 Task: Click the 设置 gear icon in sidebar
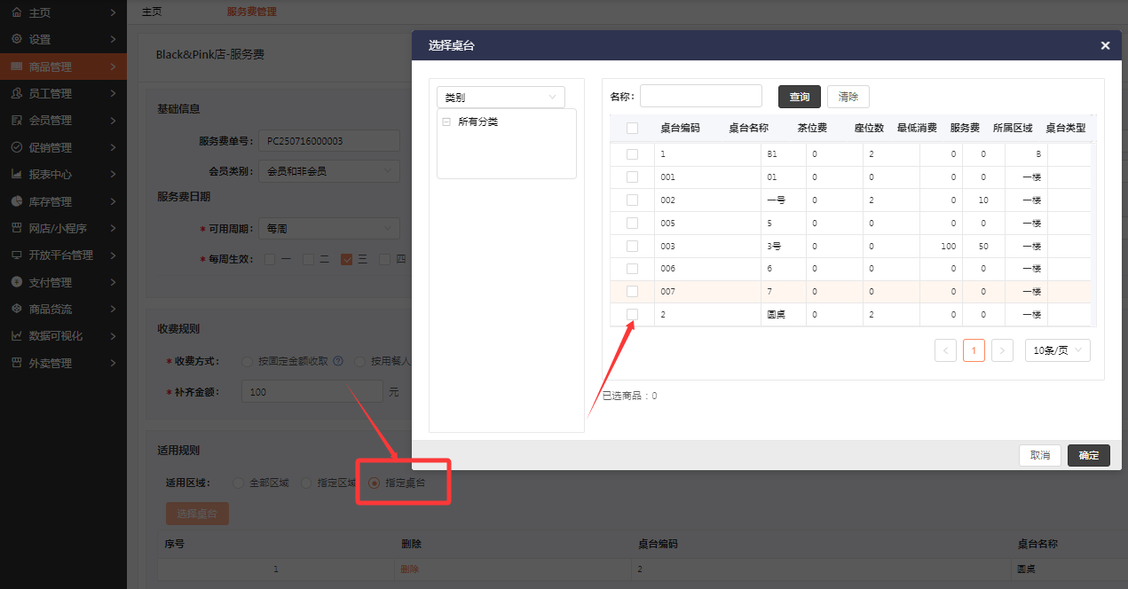tap(16, 39)
